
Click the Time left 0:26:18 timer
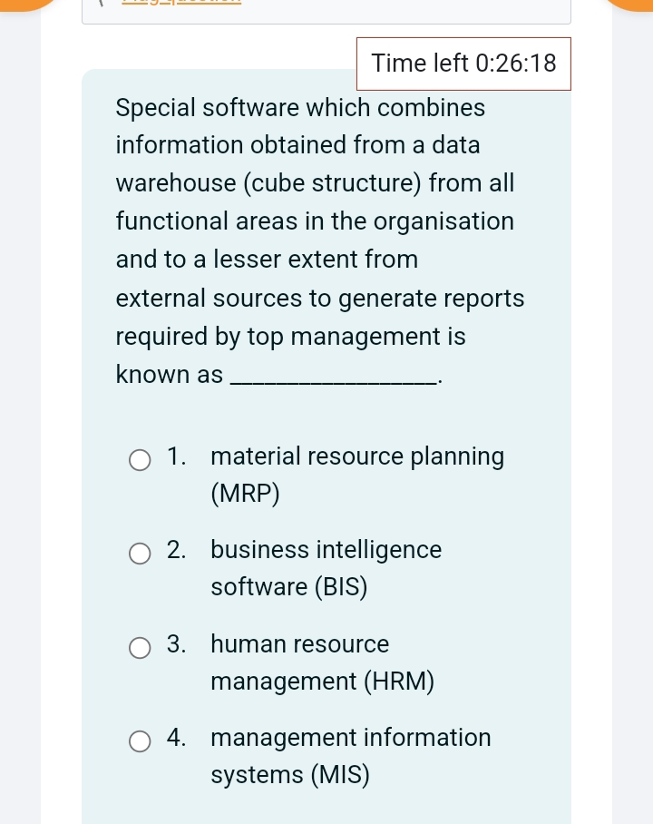pos(463,64)
